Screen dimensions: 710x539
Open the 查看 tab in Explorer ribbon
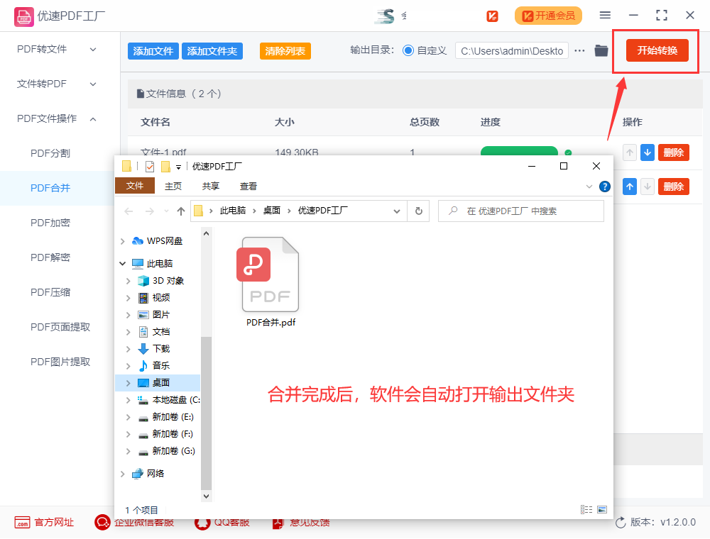tap(248, 186)
